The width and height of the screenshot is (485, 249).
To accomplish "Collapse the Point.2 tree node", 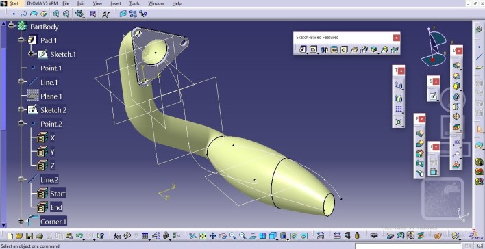I will [21, 124].
